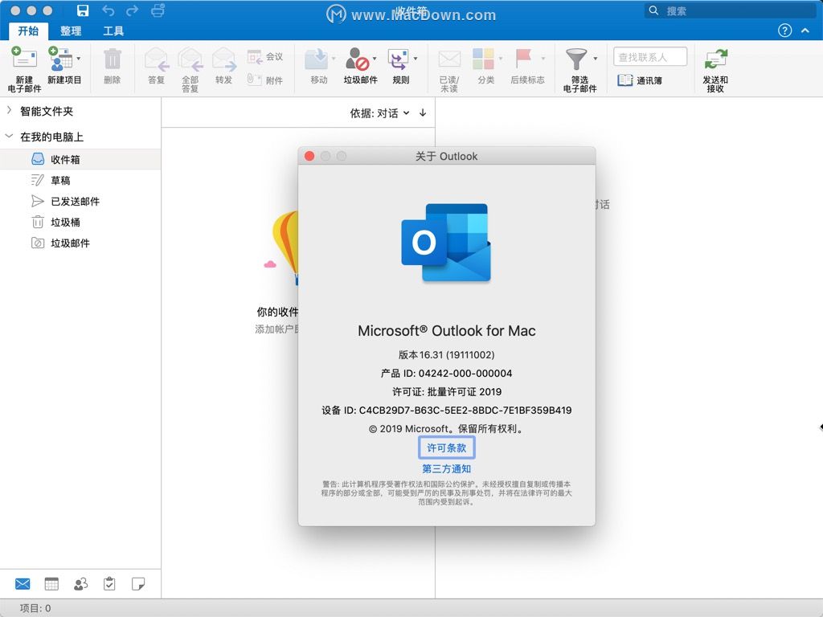Click the 后续标志 (Follow Up) flag icon

pos(524,59)
